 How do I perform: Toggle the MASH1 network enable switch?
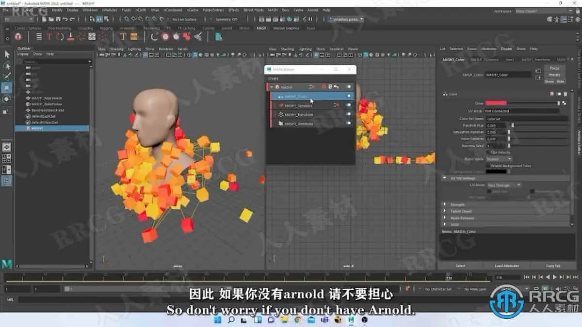[349, 87]
